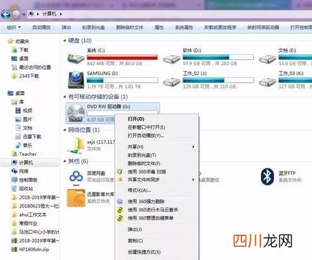This screenshot has height=260, width=312.
Task: Click 卸载或更改程序 toolbar button
Action: pyautogui.click(x=220, y=27)
